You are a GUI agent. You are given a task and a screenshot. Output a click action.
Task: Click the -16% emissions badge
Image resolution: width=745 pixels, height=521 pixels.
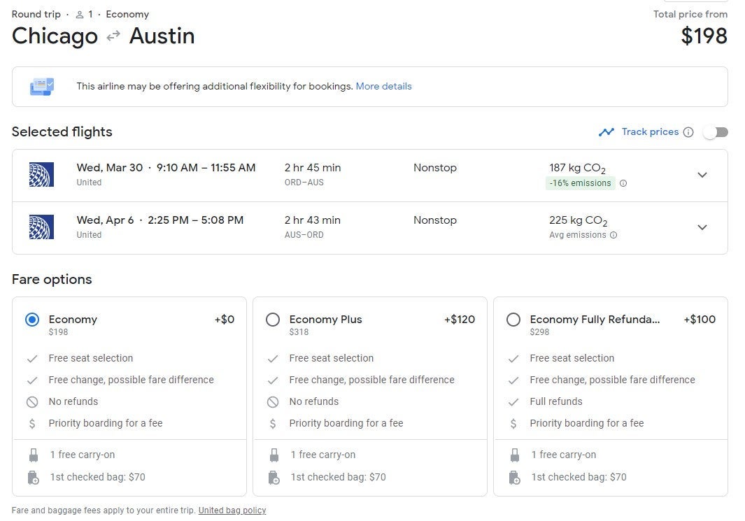coord(580,183)
